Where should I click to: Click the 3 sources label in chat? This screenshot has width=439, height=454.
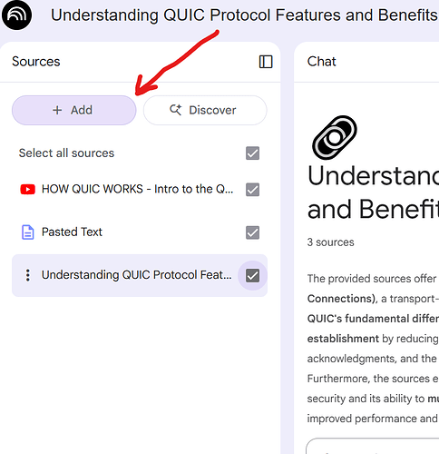coord(330,242)
